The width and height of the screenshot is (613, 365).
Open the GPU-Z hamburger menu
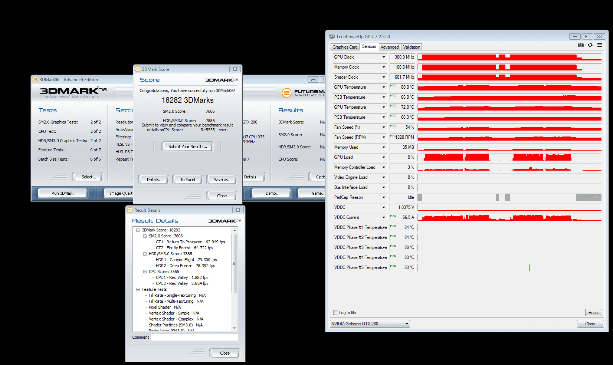(600, 45)
